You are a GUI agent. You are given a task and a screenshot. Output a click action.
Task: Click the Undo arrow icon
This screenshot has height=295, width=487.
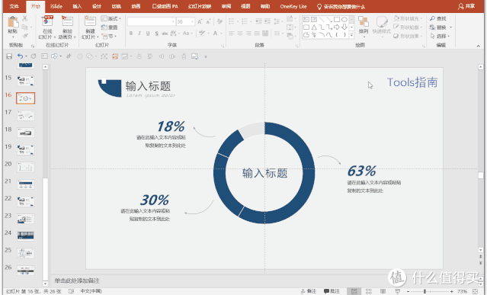20,56
